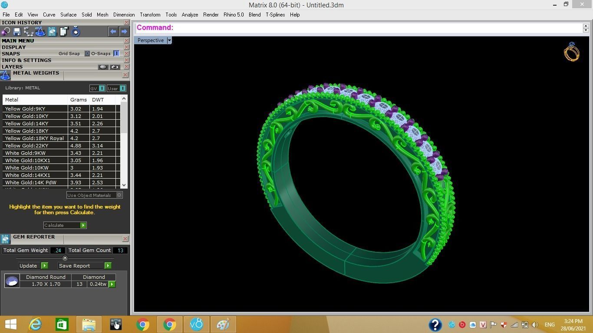The image size is (593, 333).
Task: Open the Surface menu
Action: pos(68,15)
